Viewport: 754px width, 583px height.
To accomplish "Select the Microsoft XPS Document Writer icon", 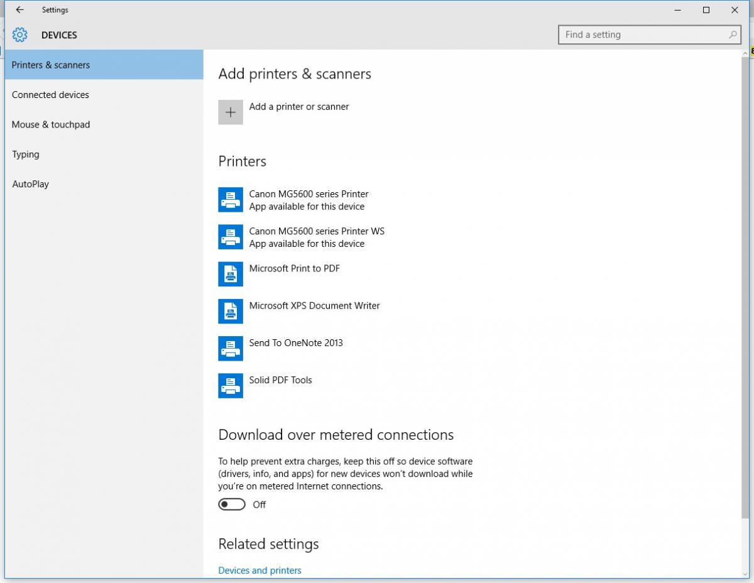I will [x=231, y=312].
